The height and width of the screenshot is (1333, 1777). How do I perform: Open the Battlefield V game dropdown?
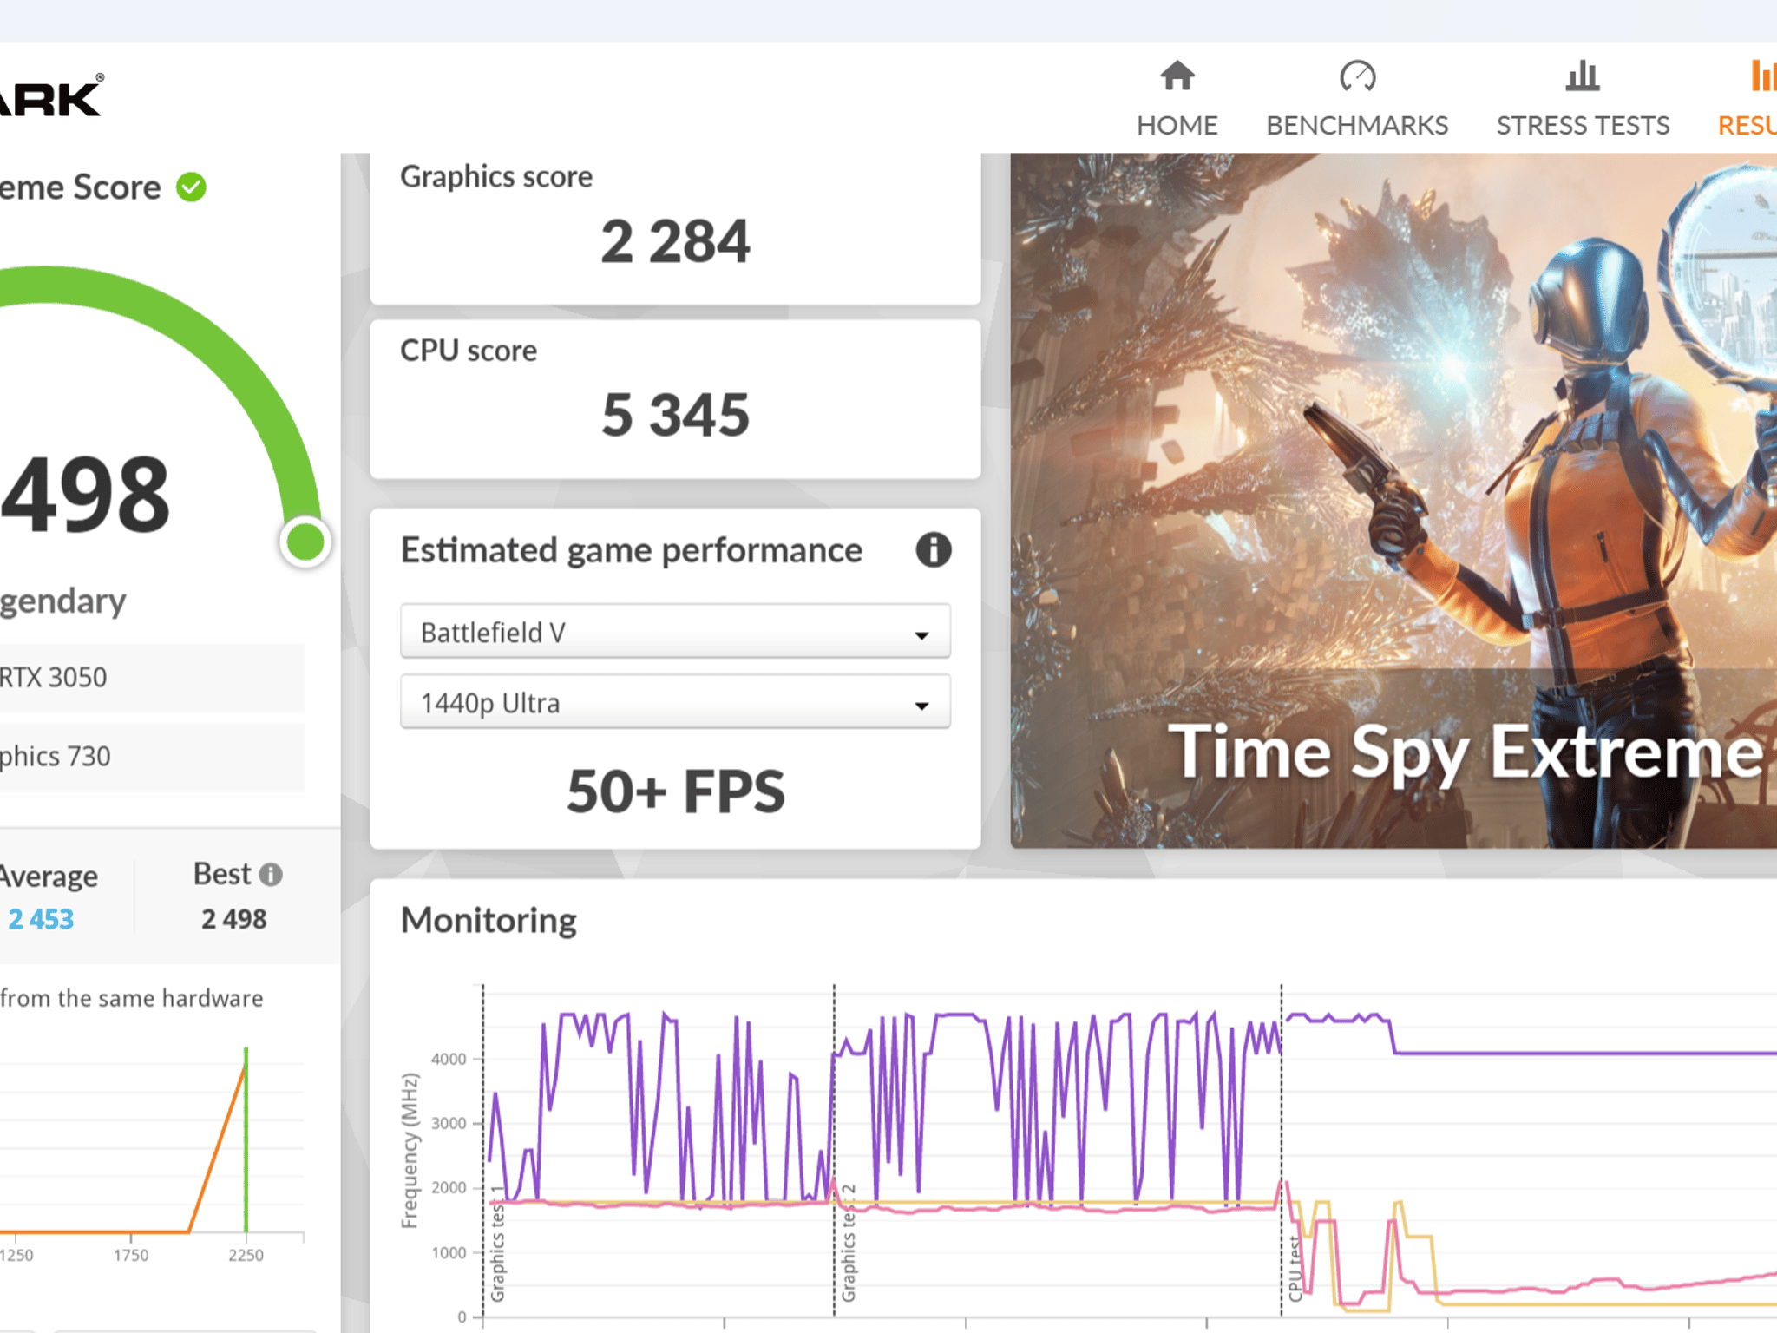(675, 632)
